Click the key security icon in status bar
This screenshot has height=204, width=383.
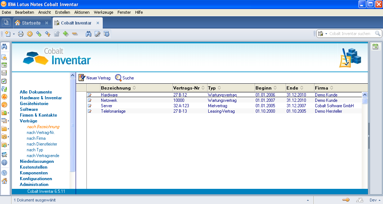pyautogui.click(x=346, y=200)
